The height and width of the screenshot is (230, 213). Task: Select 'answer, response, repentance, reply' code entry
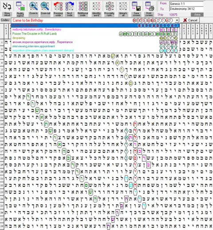coord(95,42)
